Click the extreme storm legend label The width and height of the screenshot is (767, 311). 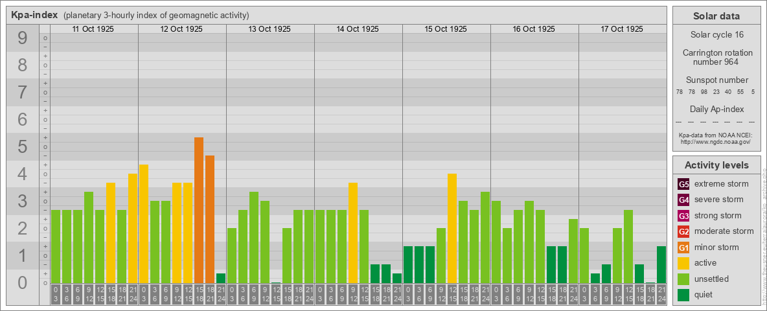click(722, 184)
